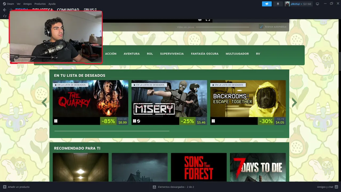Open the dark house recommendation thumbnail
This screenshot has width=341, height=192.
tap(140, 167)
